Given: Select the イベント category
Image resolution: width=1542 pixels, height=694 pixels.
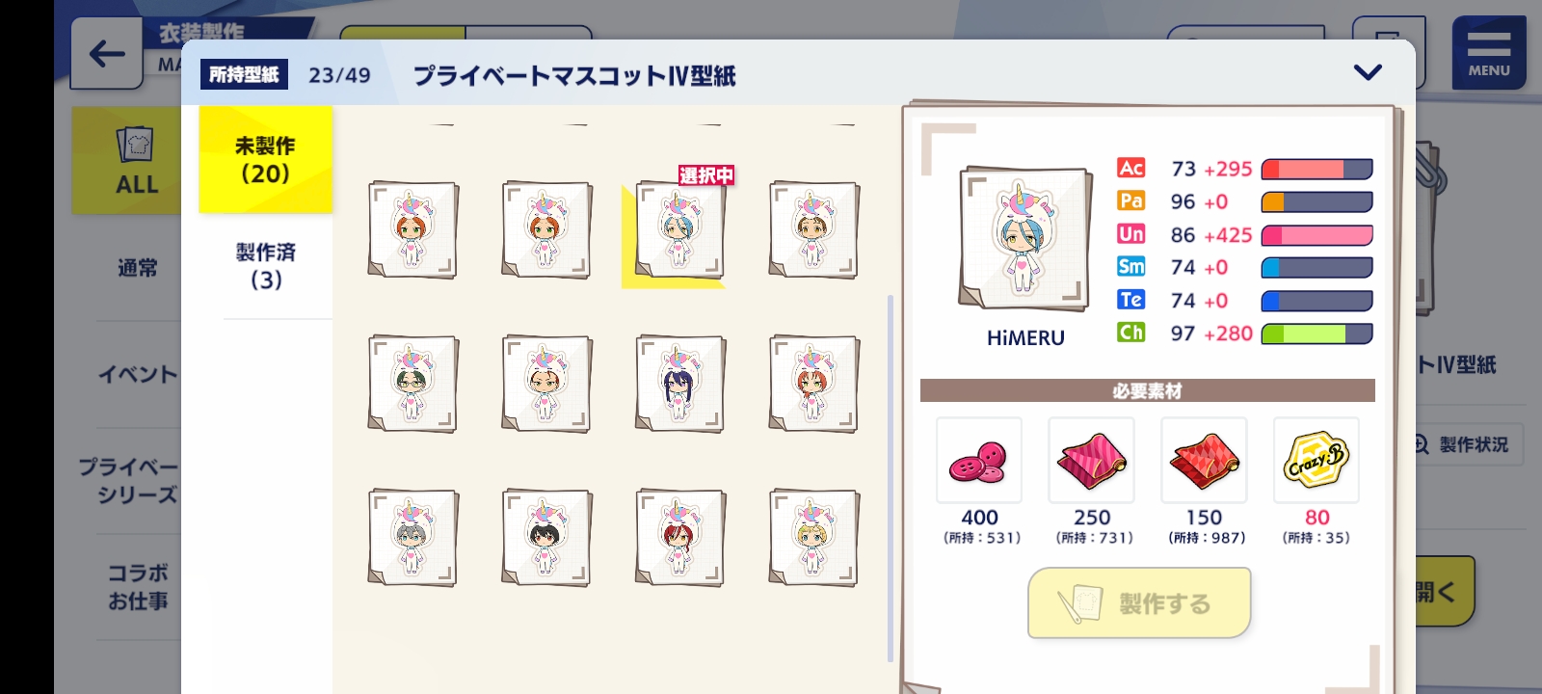Looking at the screenshot, I should [x=137, y=374].
